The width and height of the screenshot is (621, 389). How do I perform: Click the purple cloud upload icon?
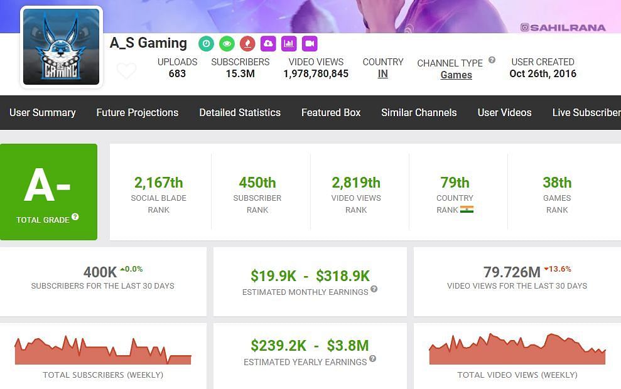pos(268,43)
